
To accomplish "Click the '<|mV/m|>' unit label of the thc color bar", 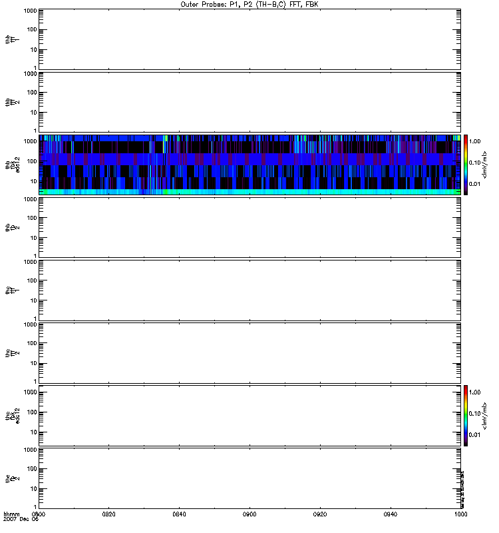I will (485, 416).
